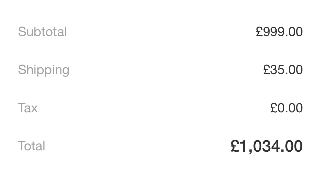Click the £999.00 subtotal amount
Screen dimensions: 321x191
point(279,32)
